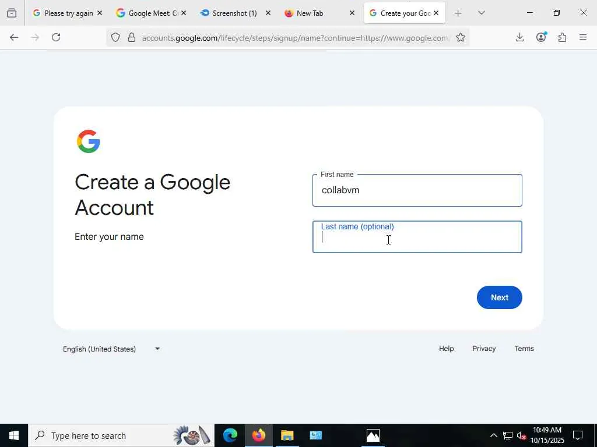Open the Extensions panel
The image size is (597, 447).
click(562, 37)
